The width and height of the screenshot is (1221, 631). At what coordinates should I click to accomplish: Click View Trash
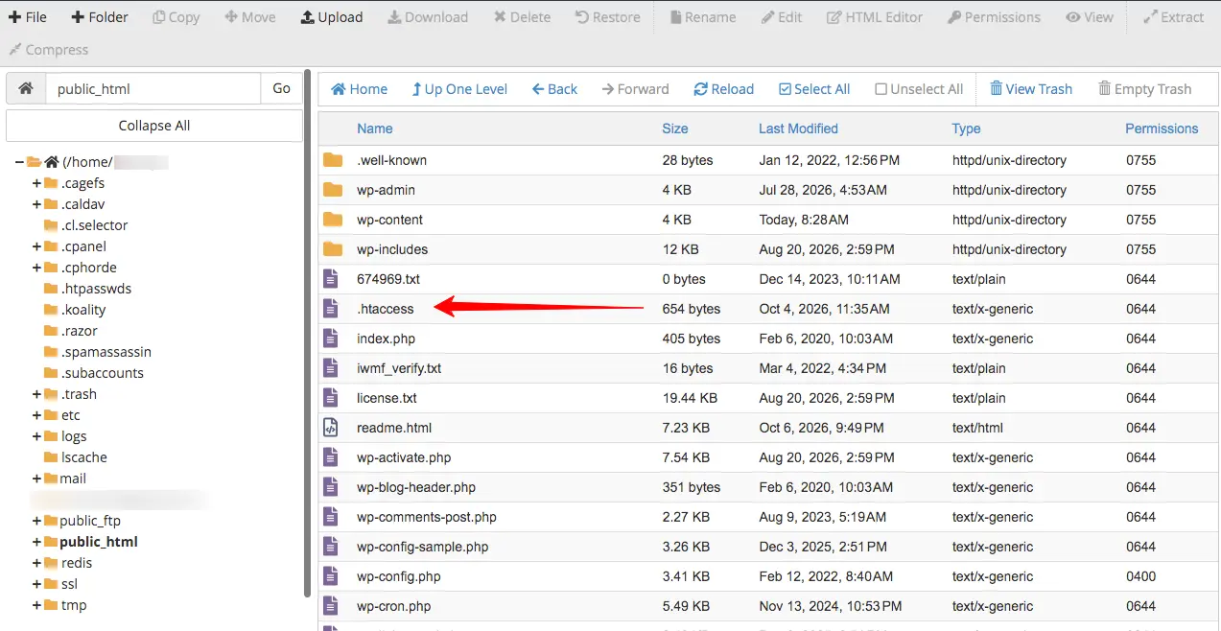tap(1031, 89)
